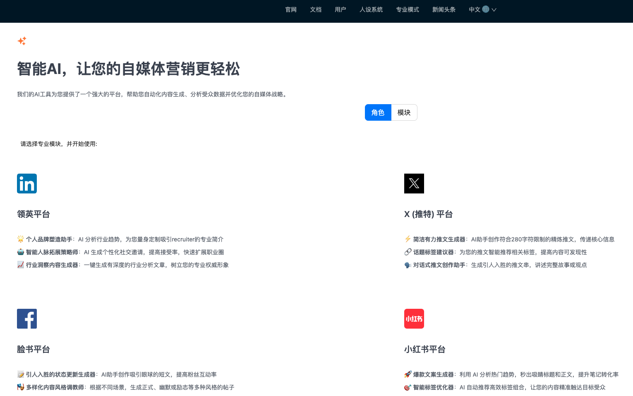Viewport: 633px width, 396px height.
Task: Click the 小红书 platform logo
Action: click(x=414, y=319)
